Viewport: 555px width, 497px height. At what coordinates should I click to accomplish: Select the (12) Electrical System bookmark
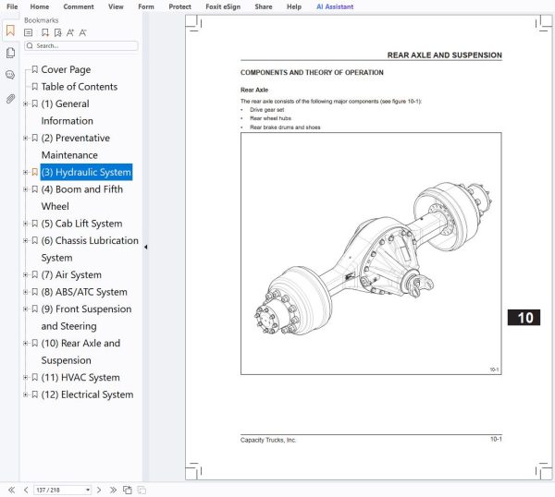click(x=87, y=394)
